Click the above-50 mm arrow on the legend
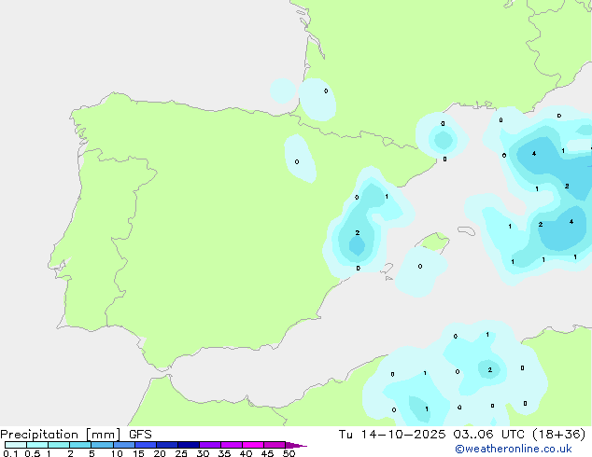This screenshot has height=457, width=592. click(x=296, y=445)
